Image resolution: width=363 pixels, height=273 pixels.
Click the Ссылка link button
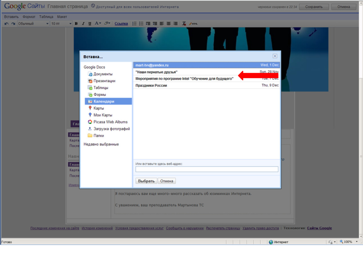pos(121,24)
